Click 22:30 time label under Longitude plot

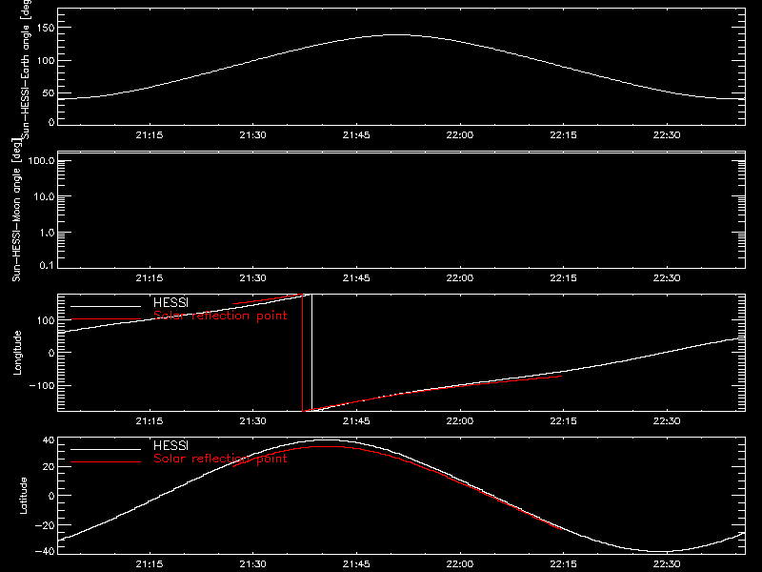667,420
